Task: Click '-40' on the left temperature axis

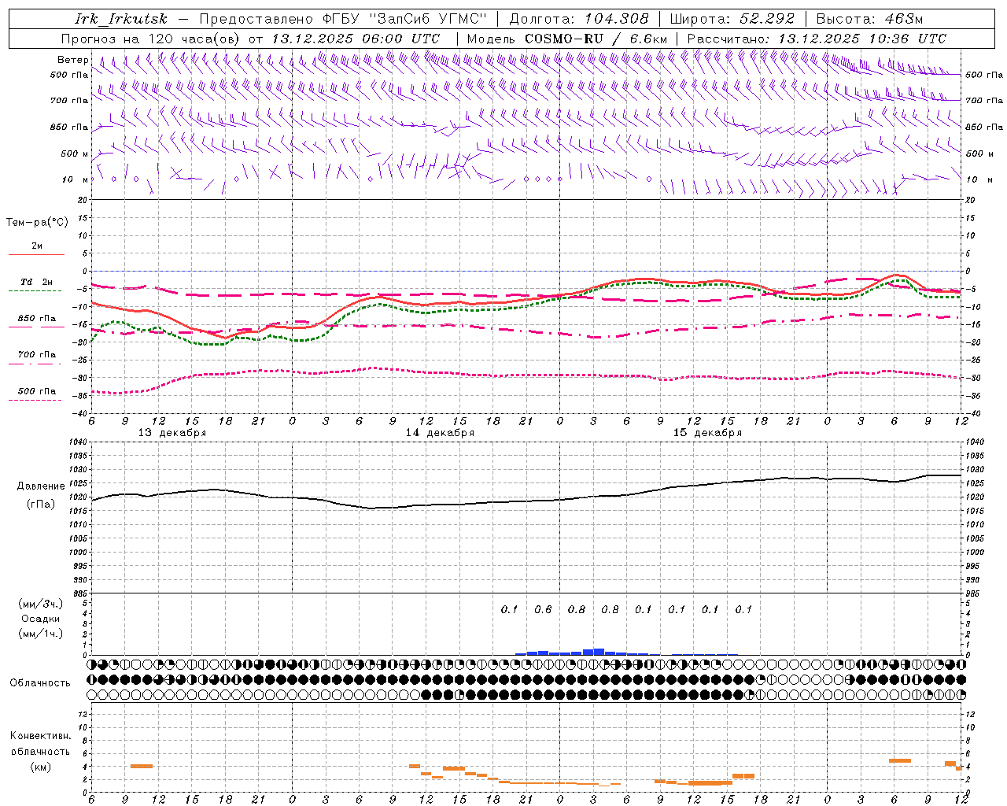Action: tap(79, 413)
